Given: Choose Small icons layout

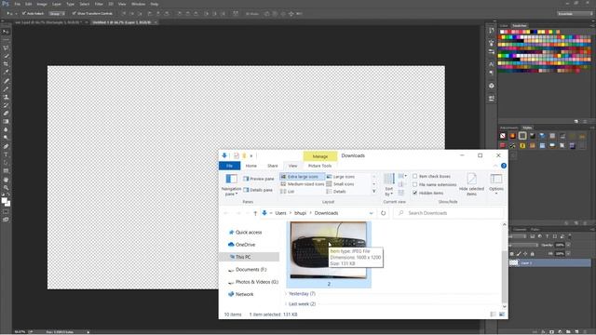Looking at the screenshot, I should (340, 184).
